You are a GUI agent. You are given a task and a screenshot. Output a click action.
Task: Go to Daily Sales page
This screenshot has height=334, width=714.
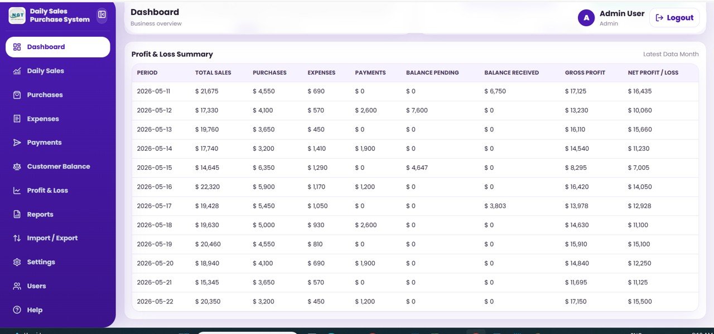coord(58,71)
